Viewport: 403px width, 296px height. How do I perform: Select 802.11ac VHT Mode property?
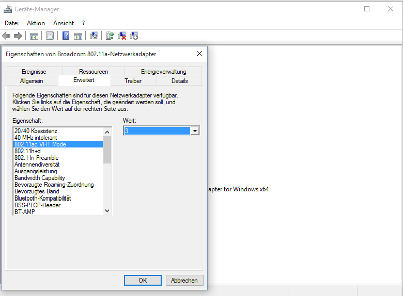point(58,144)
